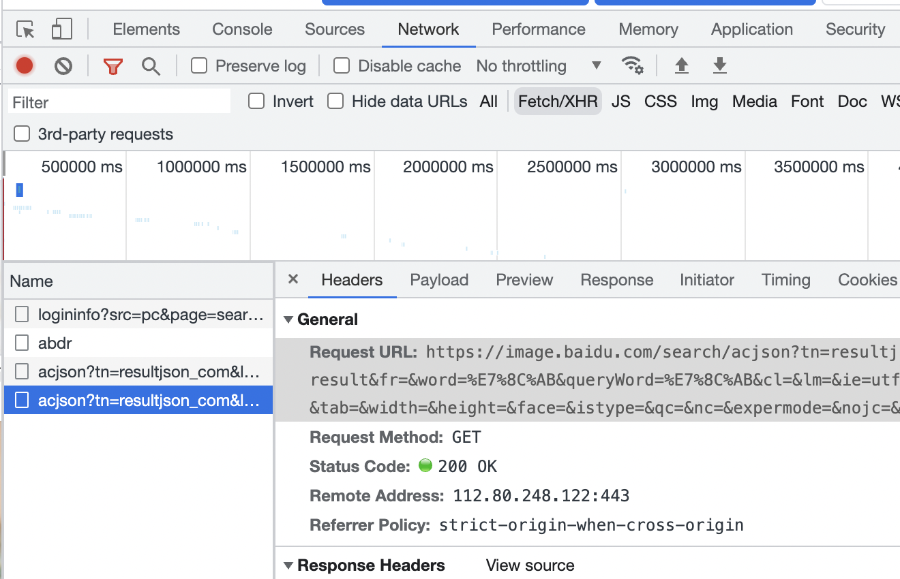Open the Payload tab
The width and height of the screenshot is (900, 579).
pyautogui.click(x=439, y=280)
